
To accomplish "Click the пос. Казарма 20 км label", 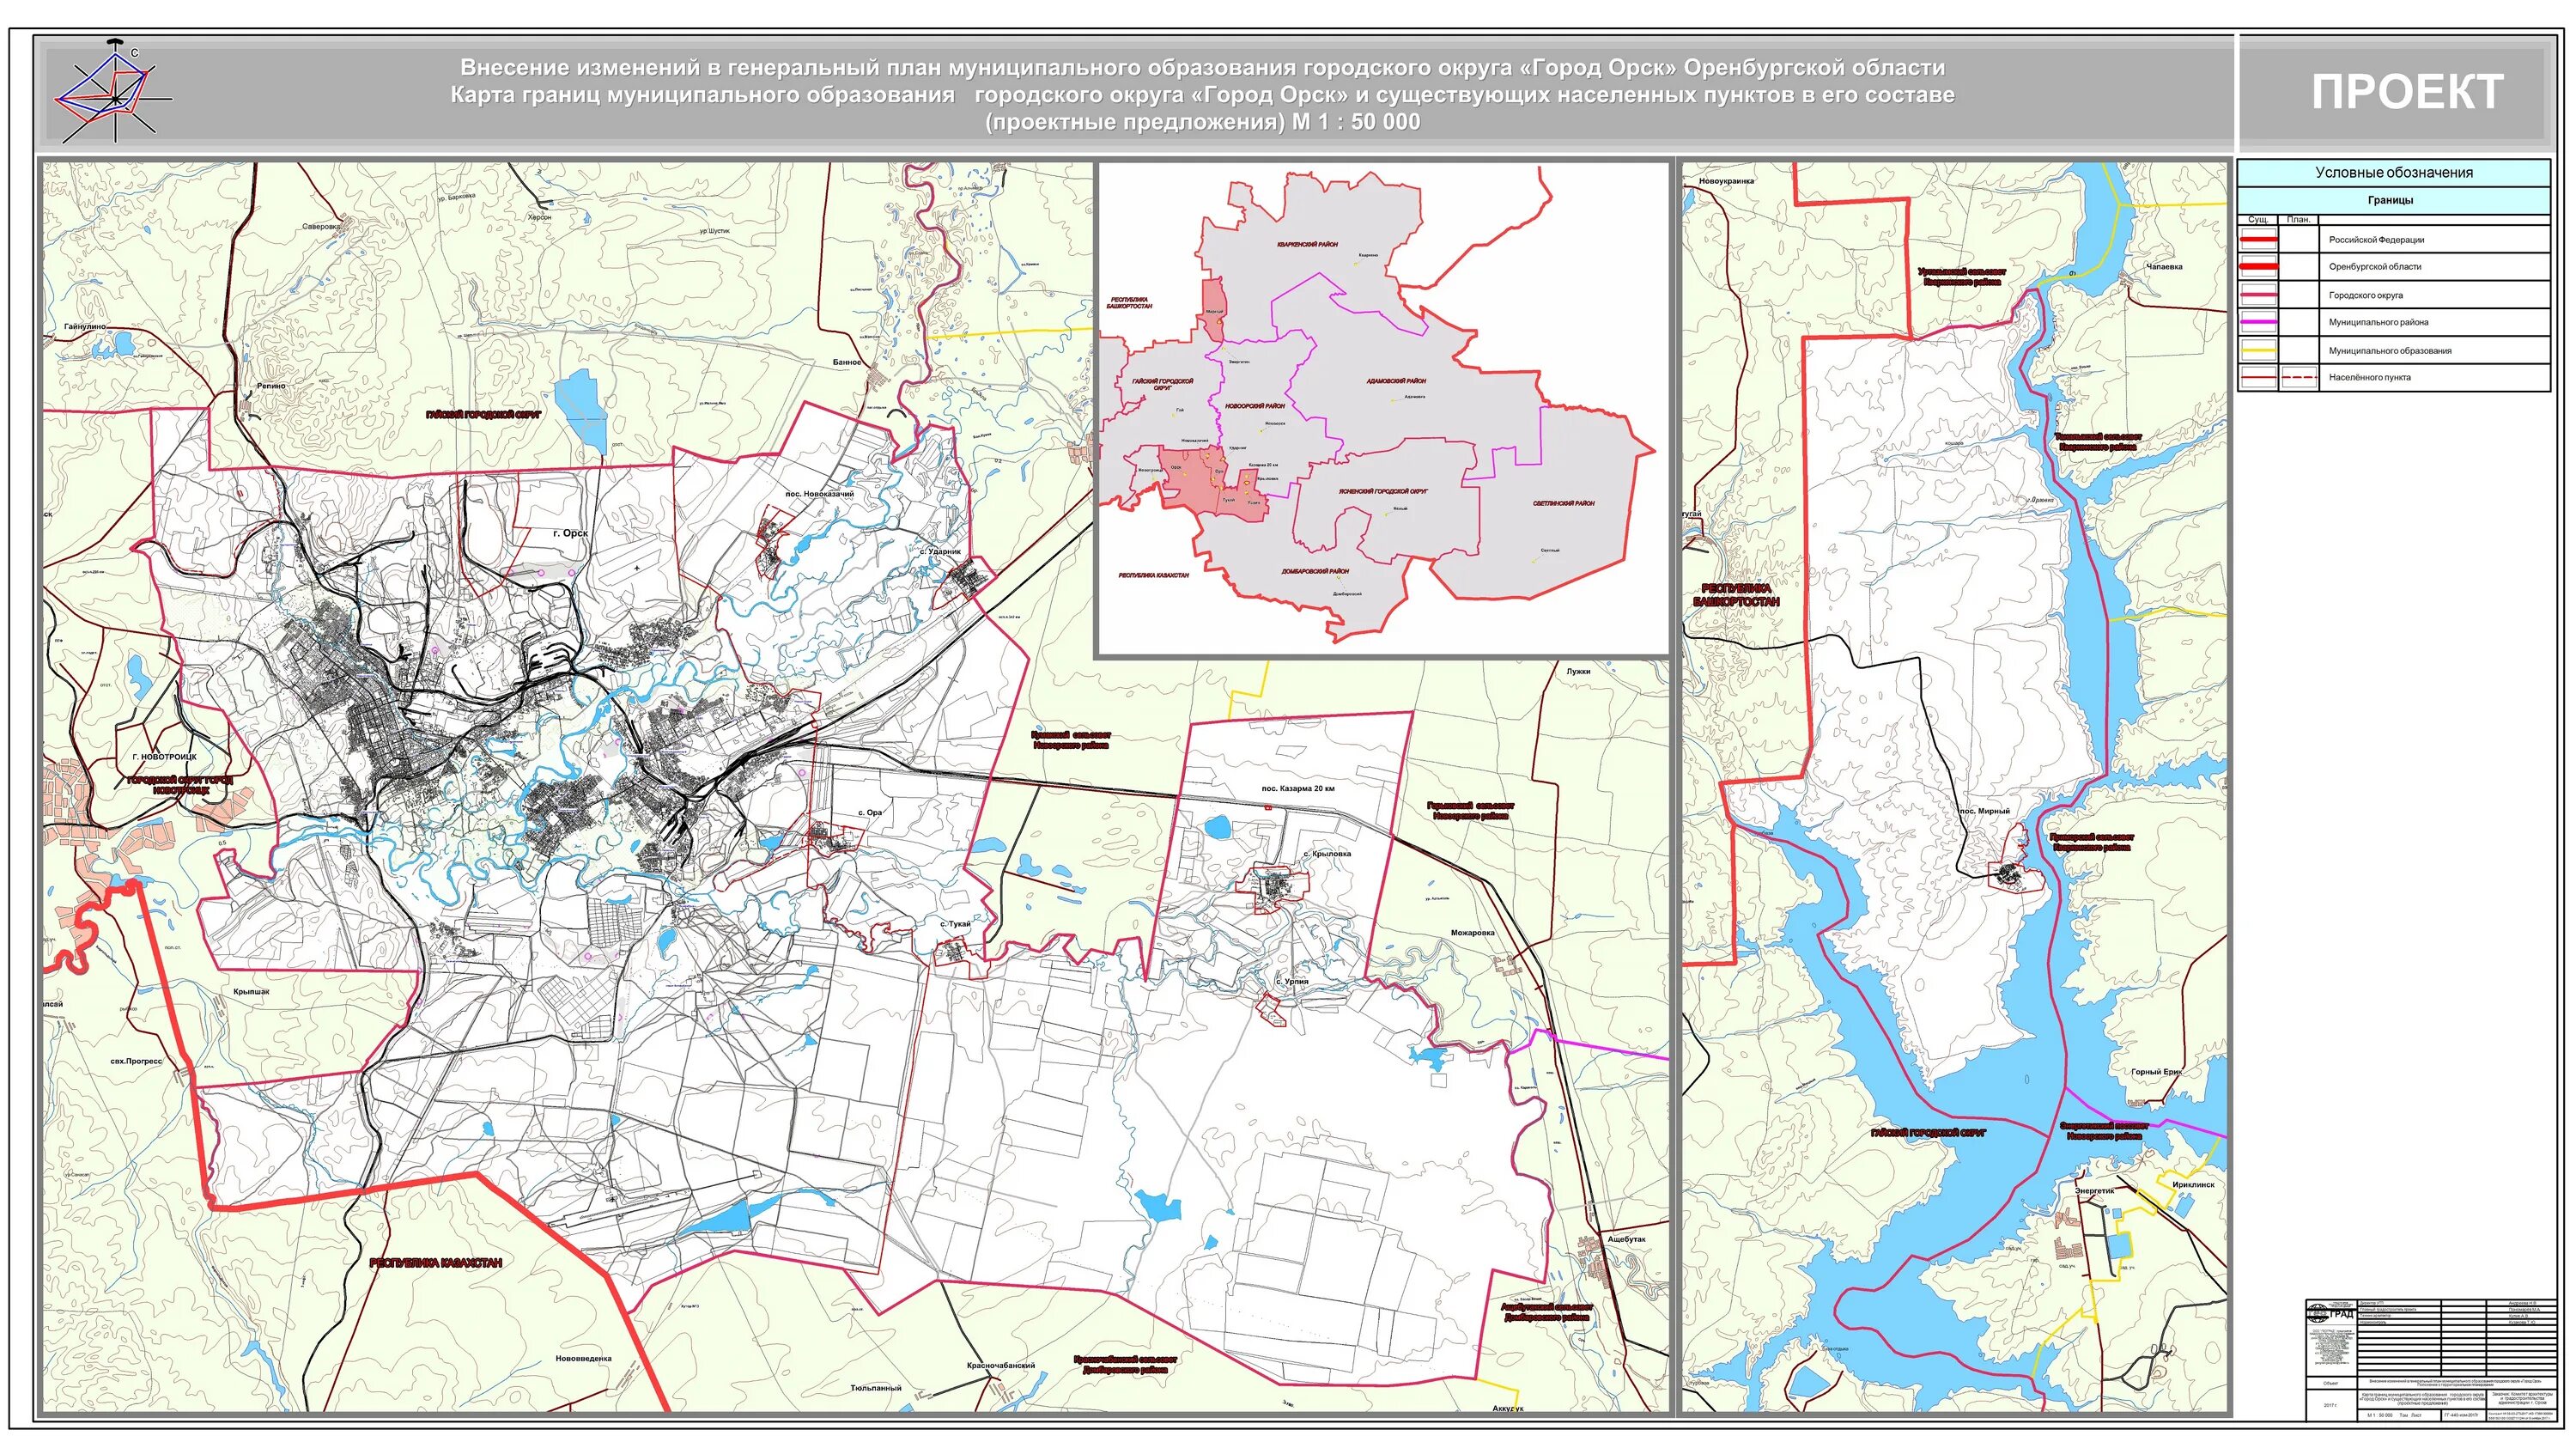I will coord(1297,789).
